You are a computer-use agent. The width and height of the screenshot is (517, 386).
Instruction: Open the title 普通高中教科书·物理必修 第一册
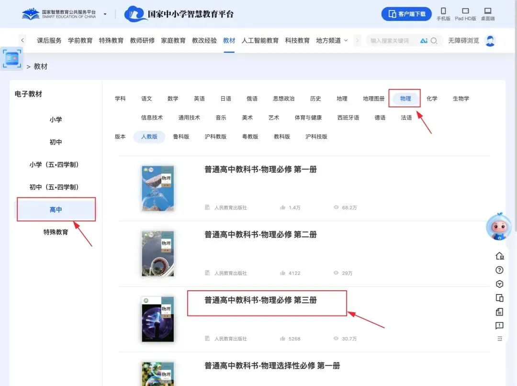260,169
